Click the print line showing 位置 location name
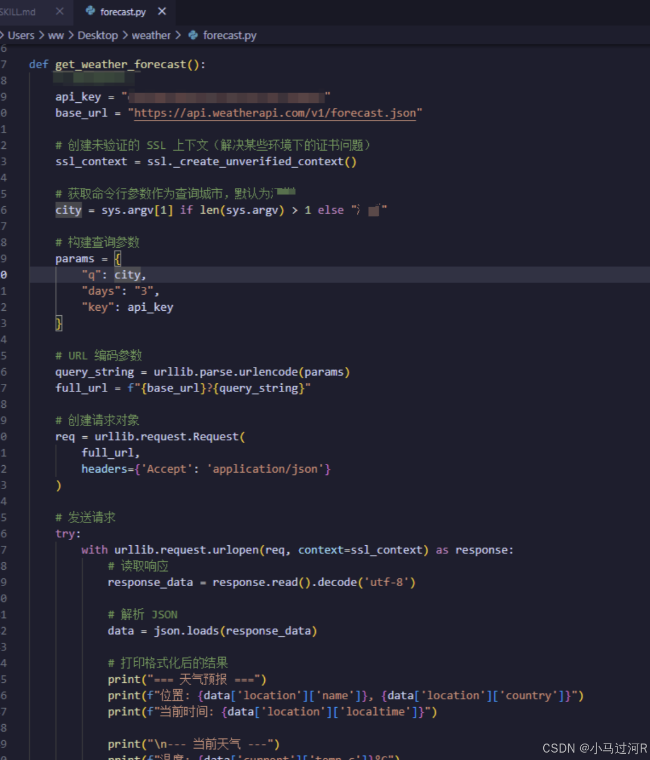 [x=345, y=696]
